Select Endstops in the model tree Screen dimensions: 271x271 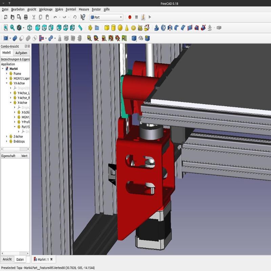(x=19, y=141)
